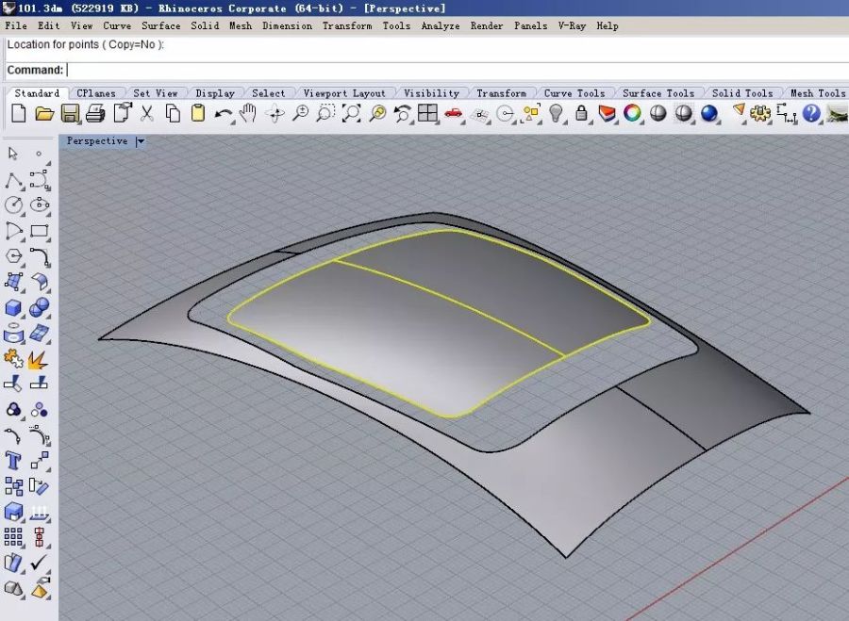Switch to the Curve Tools tab

point(574,93)
